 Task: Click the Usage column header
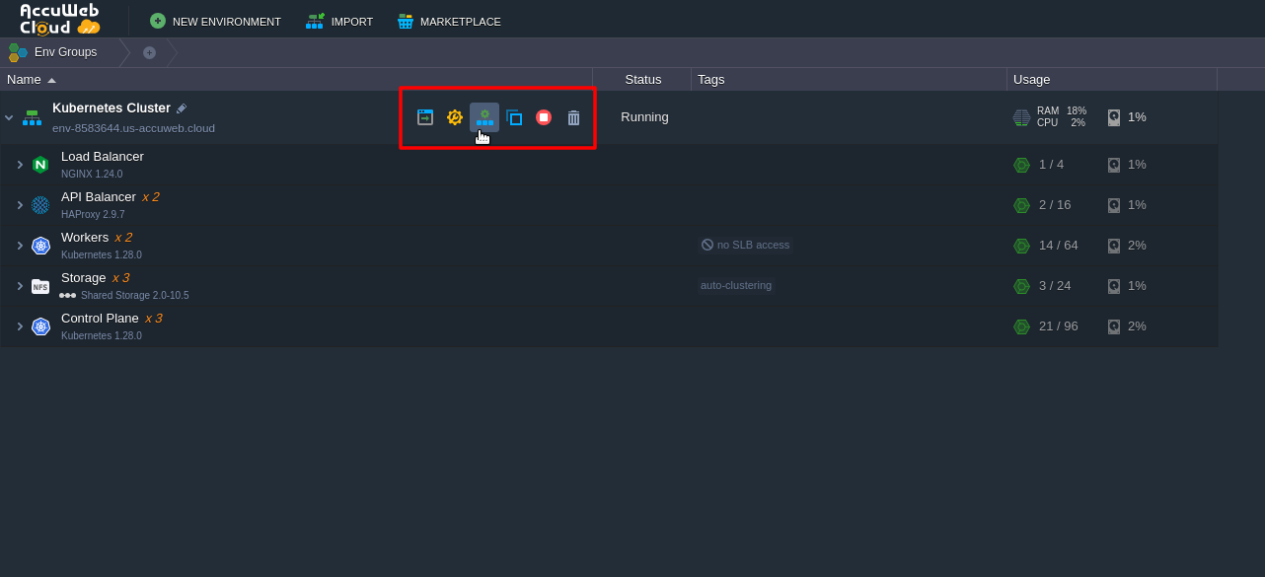pos(1112,79)
